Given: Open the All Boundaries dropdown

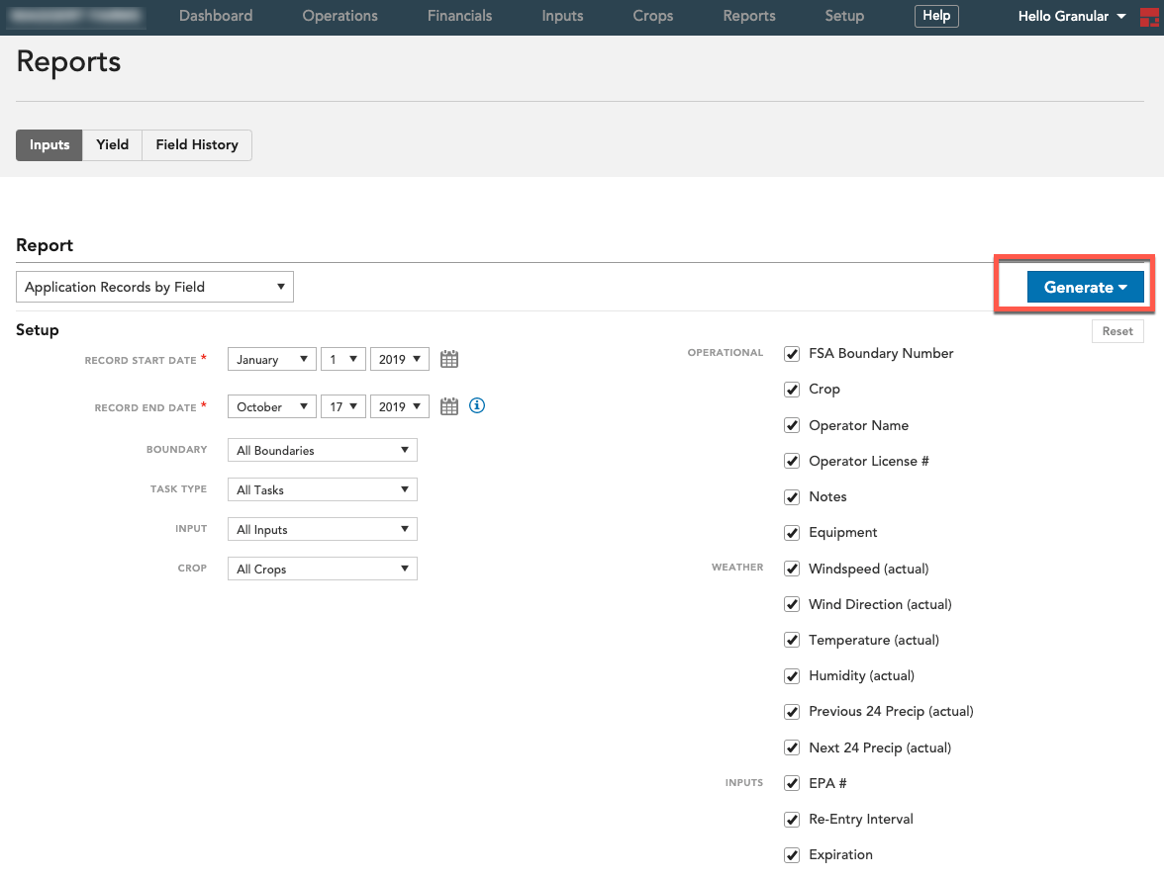Looking at the screenshot, I should (323, 450).
